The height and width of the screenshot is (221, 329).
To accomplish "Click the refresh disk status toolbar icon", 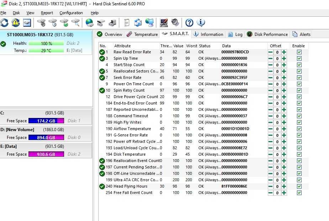I will click(4, 23).
